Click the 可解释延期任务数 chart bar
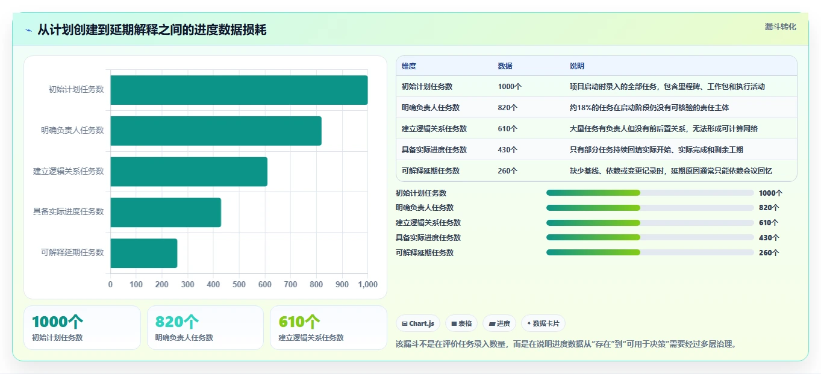The image size is (821, 374). coord(144,253)
